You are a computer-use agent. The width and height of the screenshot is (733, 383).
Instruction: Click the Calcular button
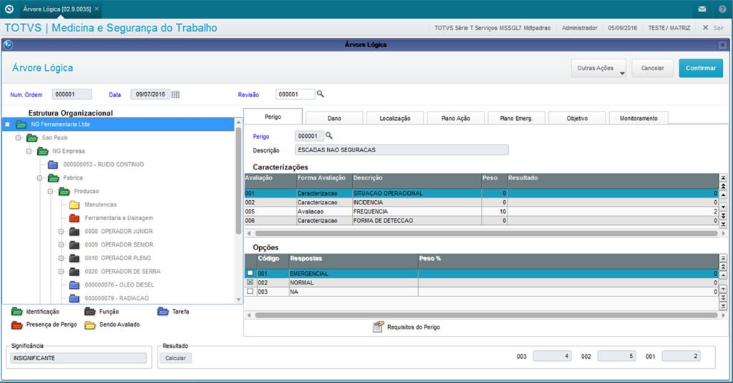point(176,358)
